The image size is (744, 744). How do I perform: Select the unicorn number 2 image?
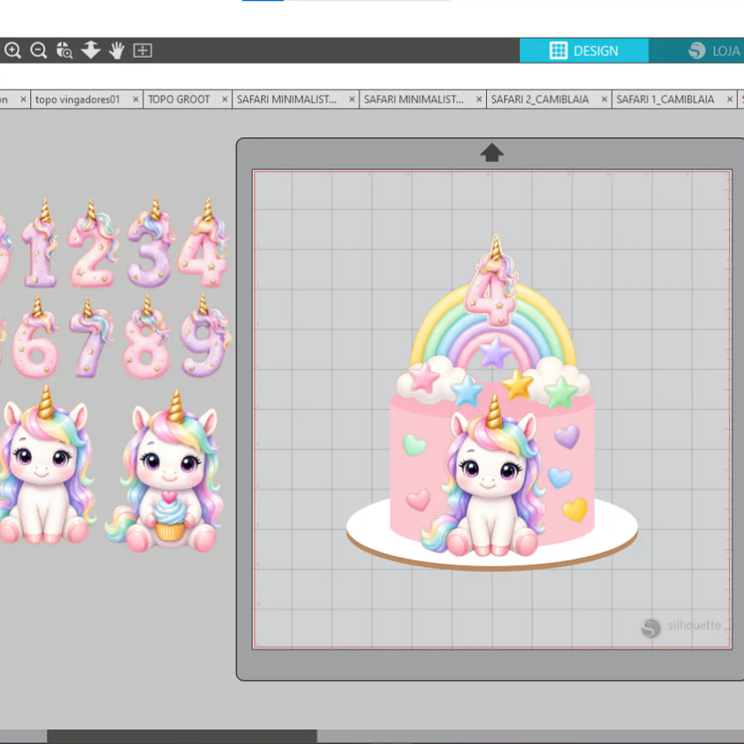click(x=93, y=244)
